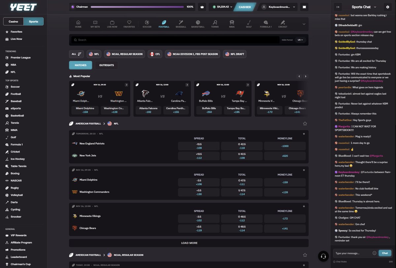Open the Keyboardmonkey user account dropdown
This screenshot has width=396, height=268.
279,7
